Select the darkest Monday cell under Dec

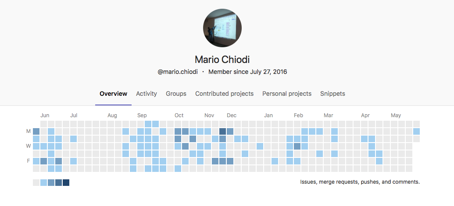pyautogui.click(x=223, y=132)
